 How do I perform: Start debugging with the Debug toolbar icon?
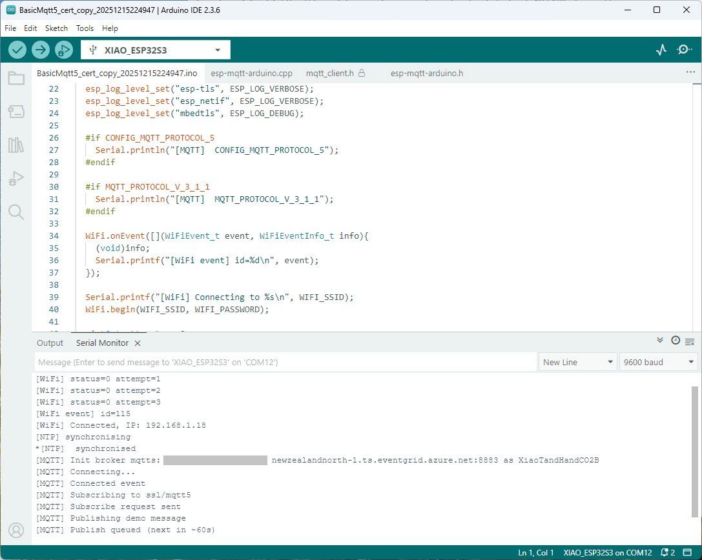64,50
